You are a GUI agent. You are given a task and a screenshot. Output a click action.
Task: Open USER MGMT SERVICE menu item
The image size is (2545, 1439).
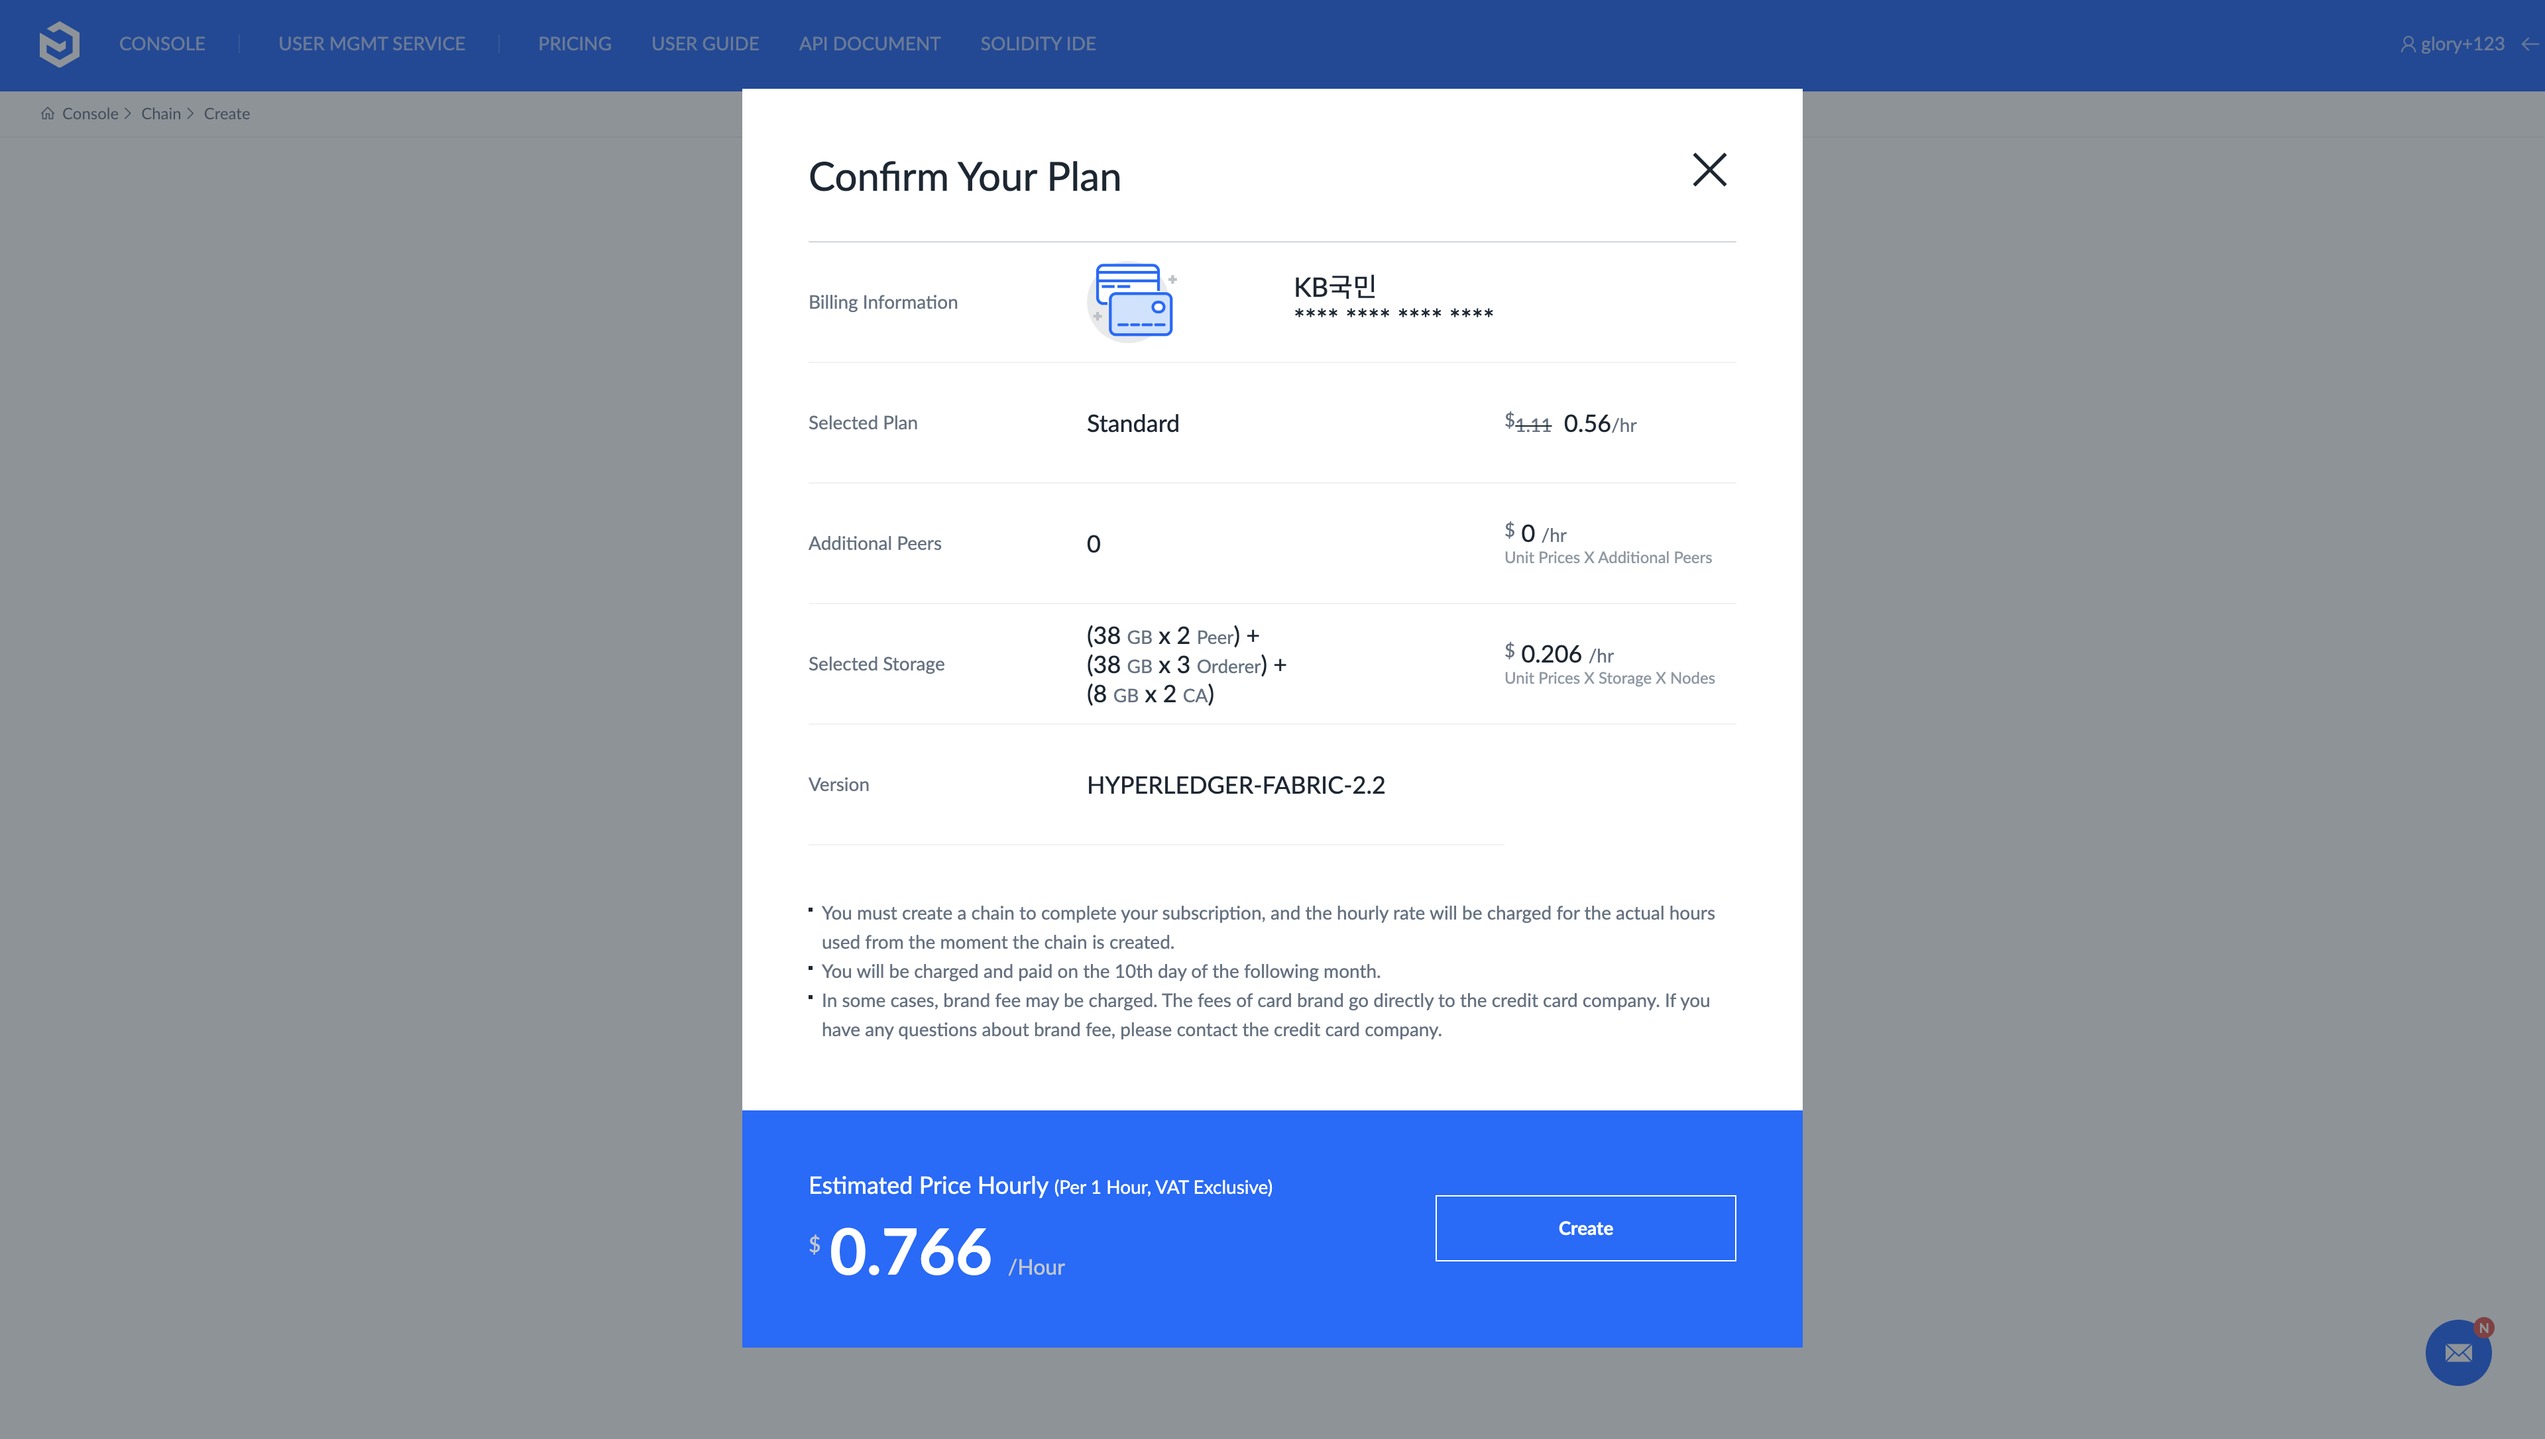pos(372,44)
